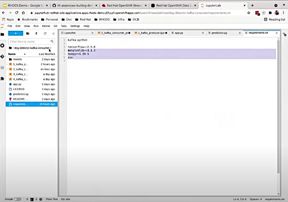Switch to the prediction.py tab
288x202 pixels.
tap(219, 33)
